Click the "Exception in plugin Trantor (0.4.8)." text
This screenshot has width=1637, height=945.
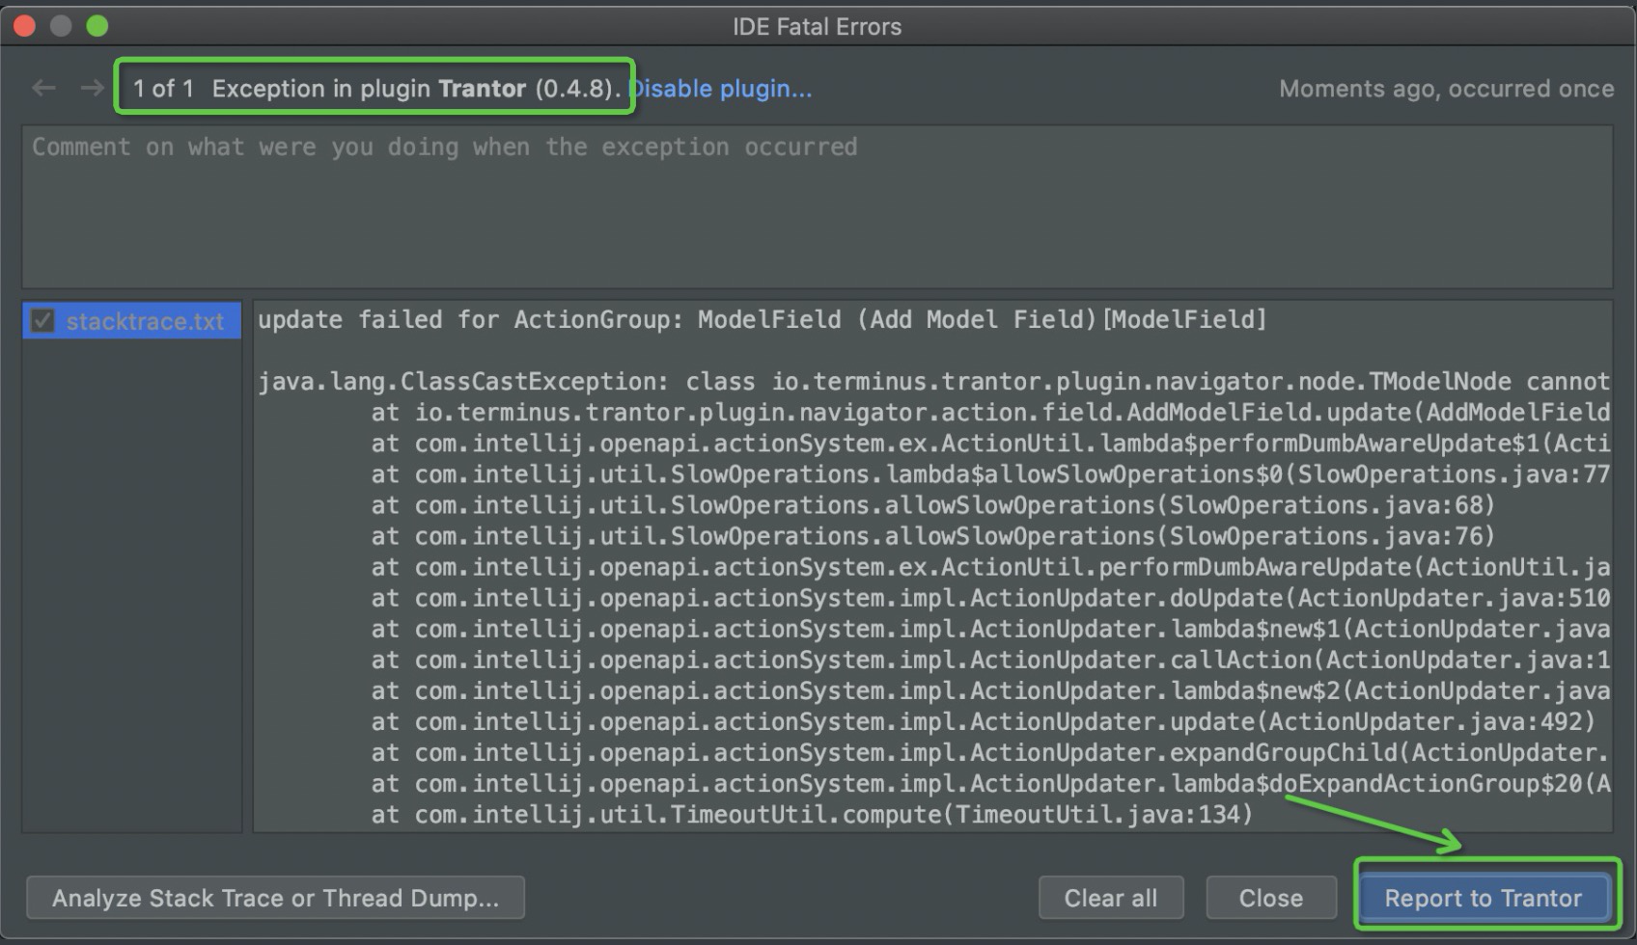[x=417, y=89]
